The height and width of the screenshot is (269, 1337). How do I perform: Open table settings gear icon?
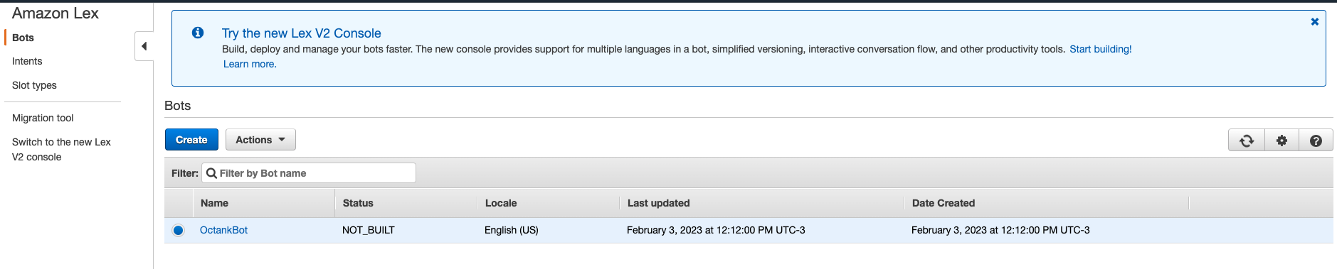pos(1281,141)
